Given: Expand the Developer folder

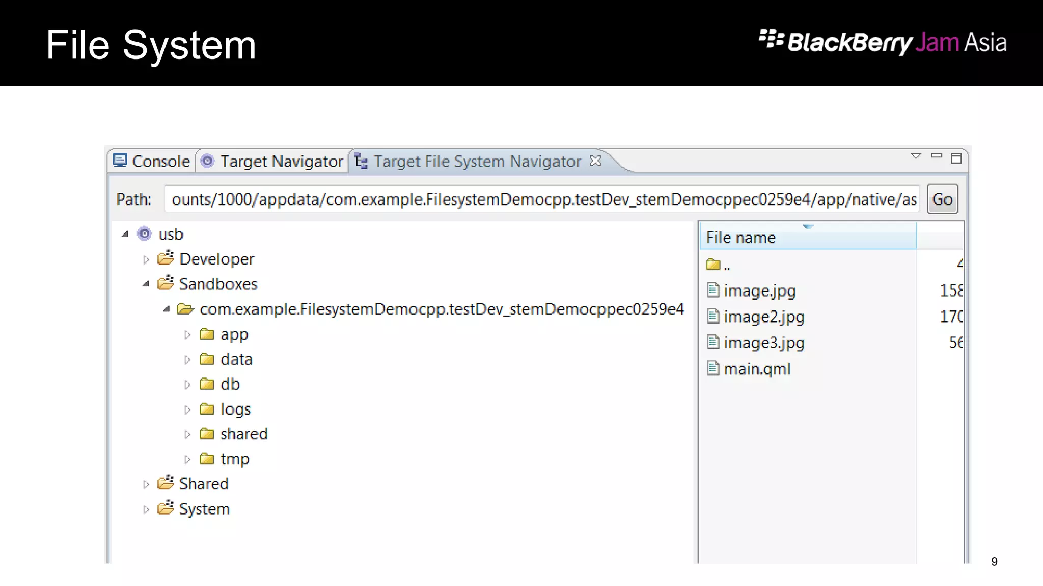Looking at the screenshot, I should (x=146, y=259).
